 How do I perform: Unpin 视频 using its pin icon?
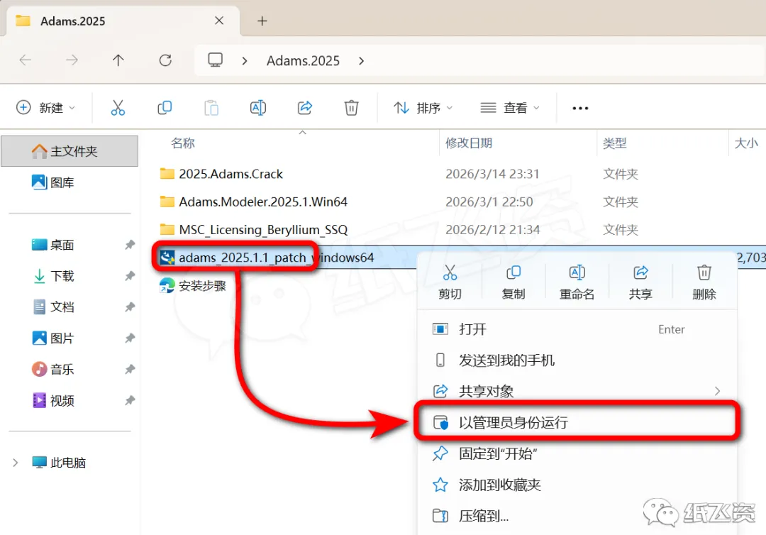pos(130,401)
